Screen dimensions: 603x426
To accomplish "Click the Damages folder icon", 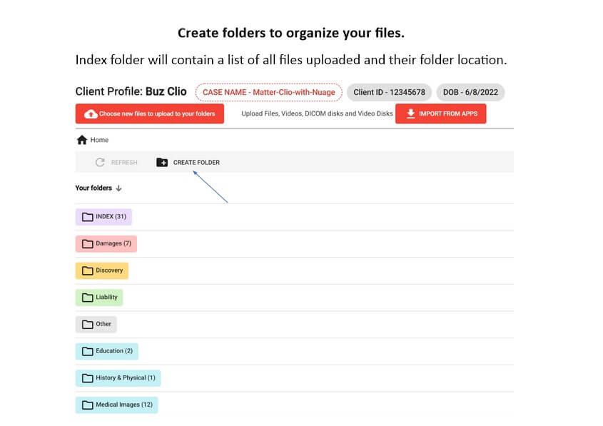I will [x=88, y=244].
